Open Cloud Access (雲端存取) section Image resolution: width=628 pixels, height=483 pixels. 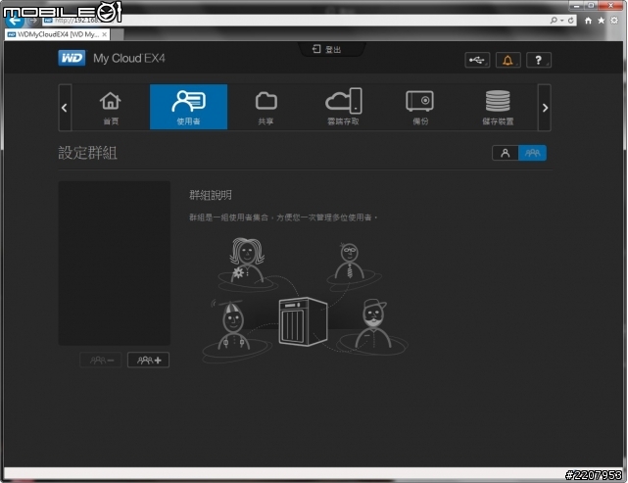pyautogui.click(x=343, y=108)
